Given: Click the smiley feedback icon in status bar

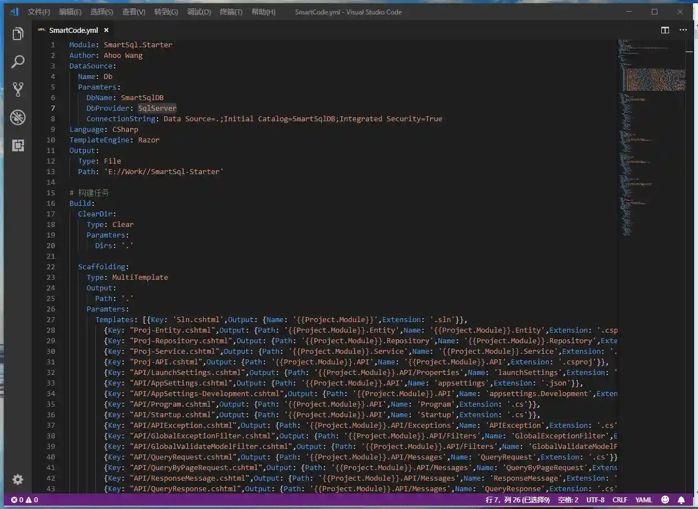Looking at the screenshot, I should (665, 500).
